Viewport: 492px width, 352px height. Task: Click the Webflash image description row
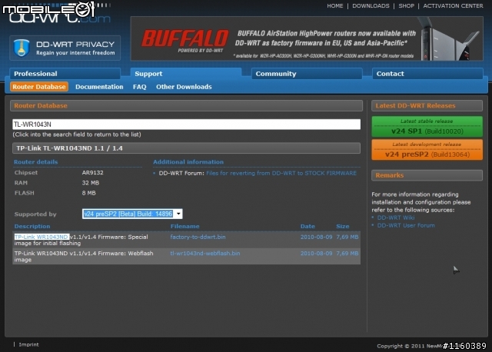click(84, 256)
